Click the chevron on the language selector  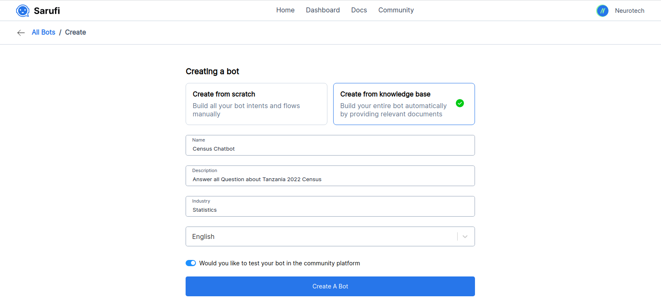coord(464,236)
